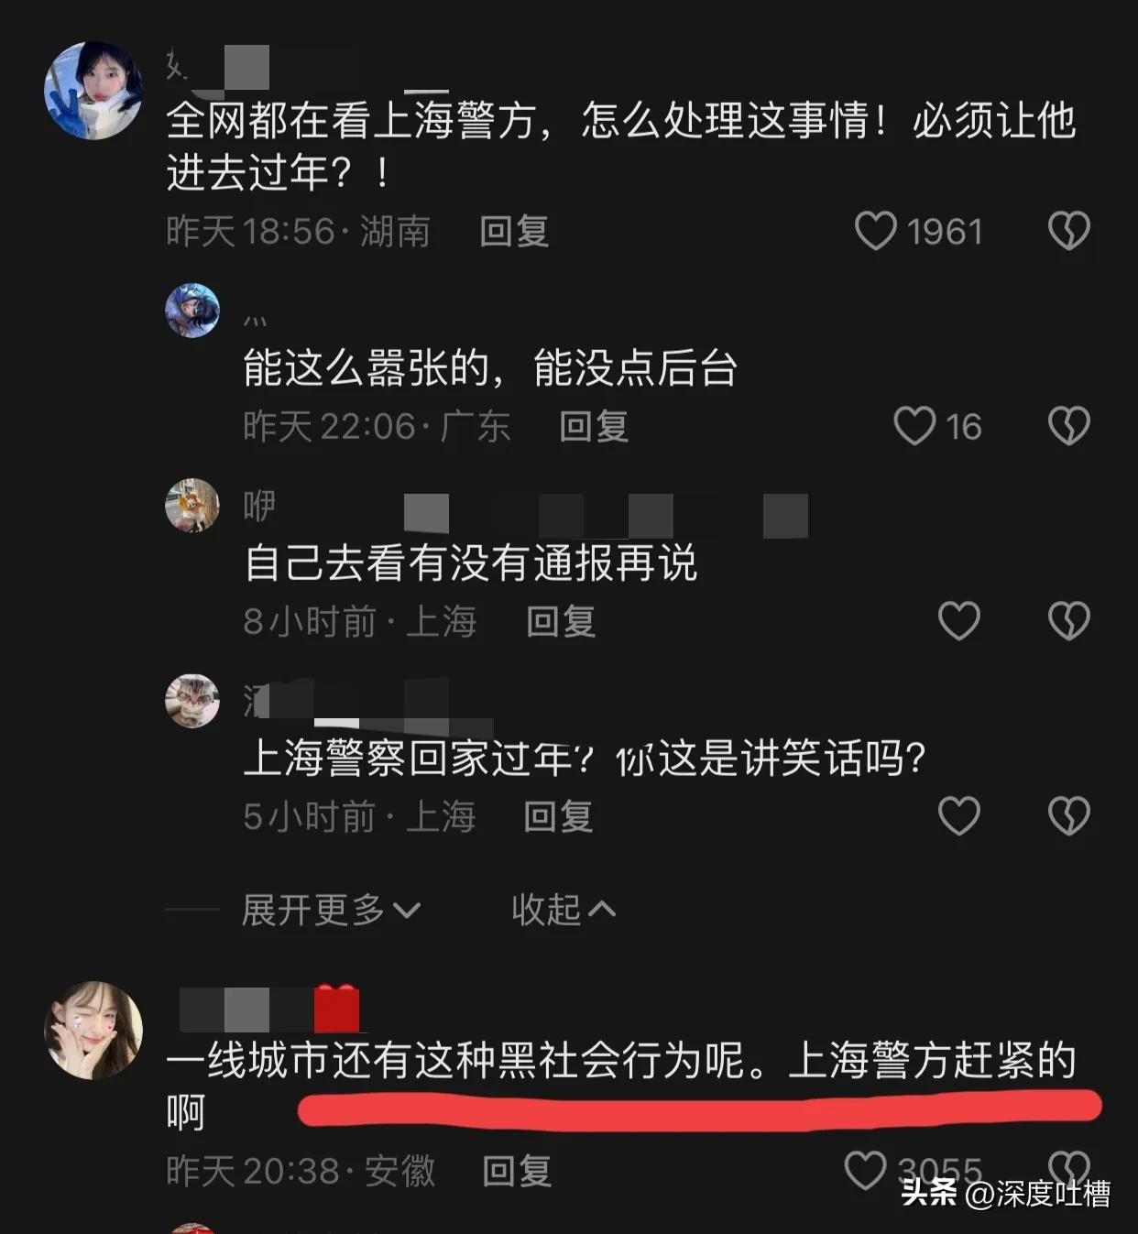This screenshot has width=1138, height=1234.
Task: Dislike the 自己去看有没有通报 reply
Action: [x=1068, y=621]
